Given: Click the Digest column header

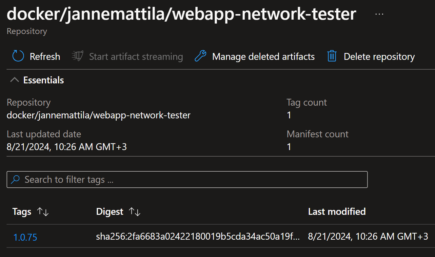Looking at the screenshot, I should coord(110,212).
